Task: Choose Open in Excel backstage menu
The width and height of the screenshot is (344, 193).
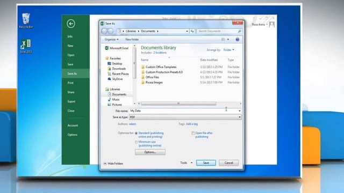Action: coord(71,55)
